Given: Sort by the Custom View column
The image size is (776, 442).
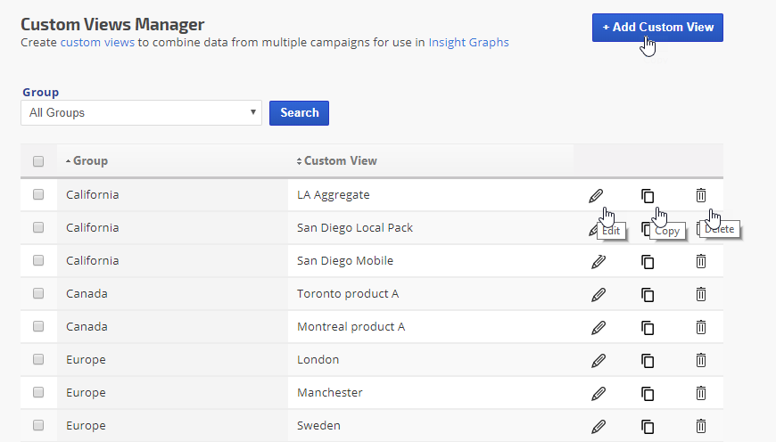Looking at the screenshot, I should (339, 161).
